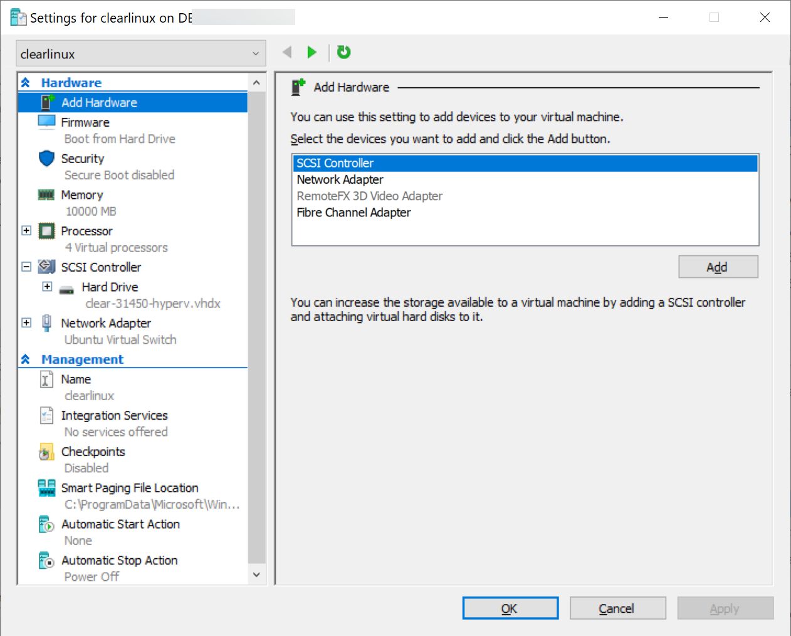Click the green refresh icon
The image size is (791, 636).
coord(343,52)
